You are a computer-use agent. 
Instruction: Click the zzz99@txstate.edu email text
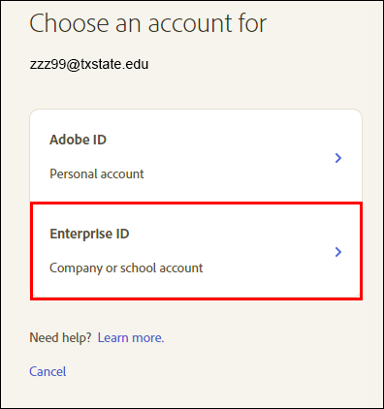(x=89, y=64)
